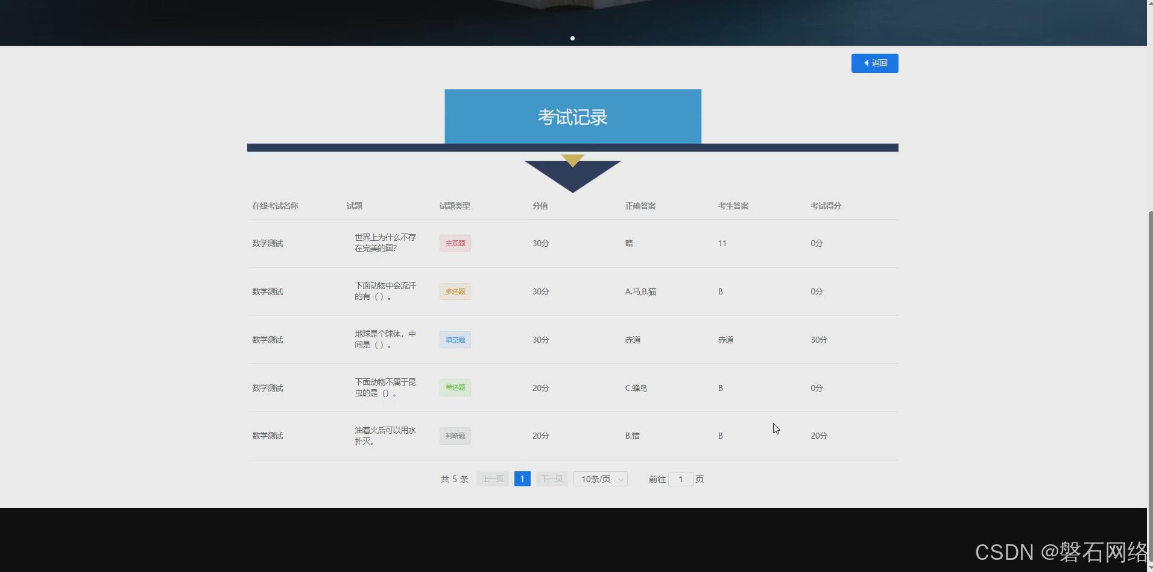Click the 上一页 (previous page) control
Image resolution: width=1153 pixels, height=572 pixels.
tap(492, 478)
